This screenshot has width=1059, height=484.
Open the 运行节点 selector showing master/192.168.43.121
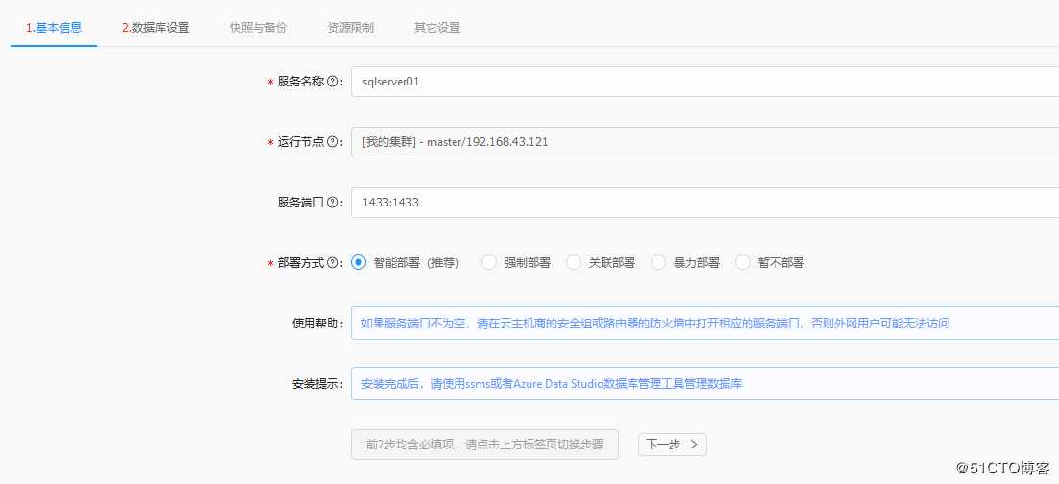(x=704, y=142)
